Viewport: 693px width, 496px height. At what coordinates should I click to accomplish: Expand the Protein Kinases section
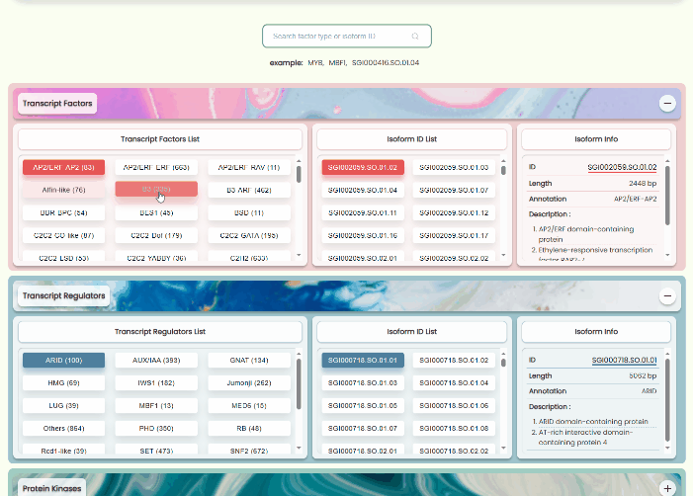tap(667, 488)
